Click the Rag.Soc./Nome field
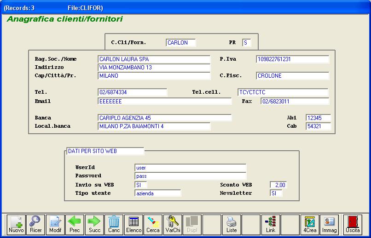 coord(154,59)
